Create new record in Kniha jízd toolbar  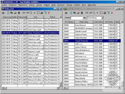pos(8,13)
